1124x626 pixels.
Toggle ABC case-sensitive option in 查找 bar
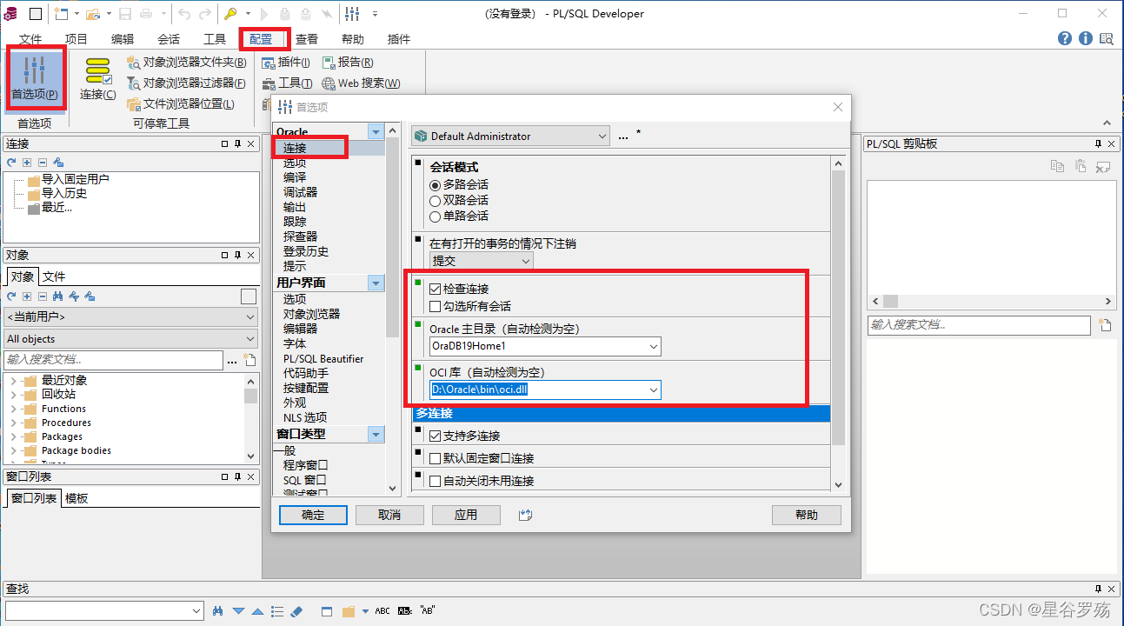[x=382, y=611]
